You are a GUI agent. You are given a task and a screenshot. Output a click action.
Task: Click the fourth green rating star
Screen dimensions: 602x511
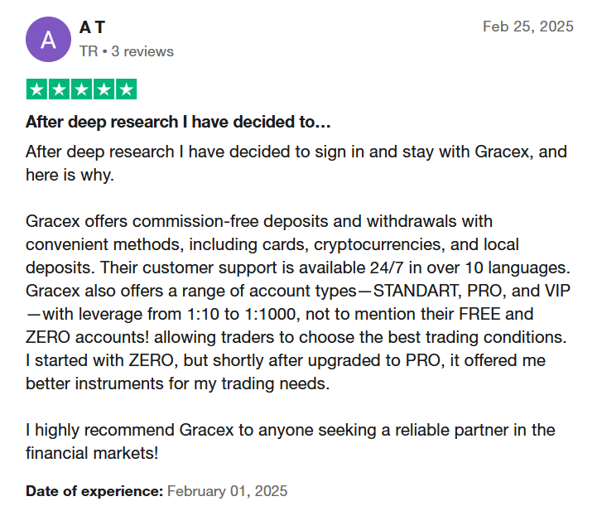(104, 89)
